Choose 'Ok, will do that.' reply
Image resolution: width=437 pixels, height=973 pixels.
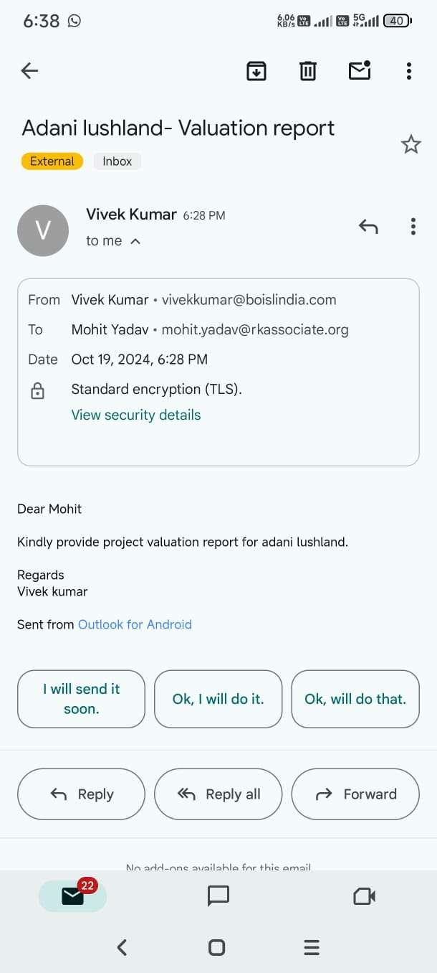click(355, 699)
